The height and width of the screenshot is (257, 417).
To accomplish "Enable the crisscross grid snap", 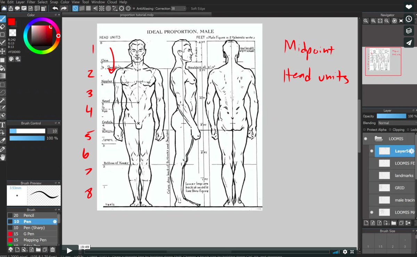I will click(x=89, y=8).
